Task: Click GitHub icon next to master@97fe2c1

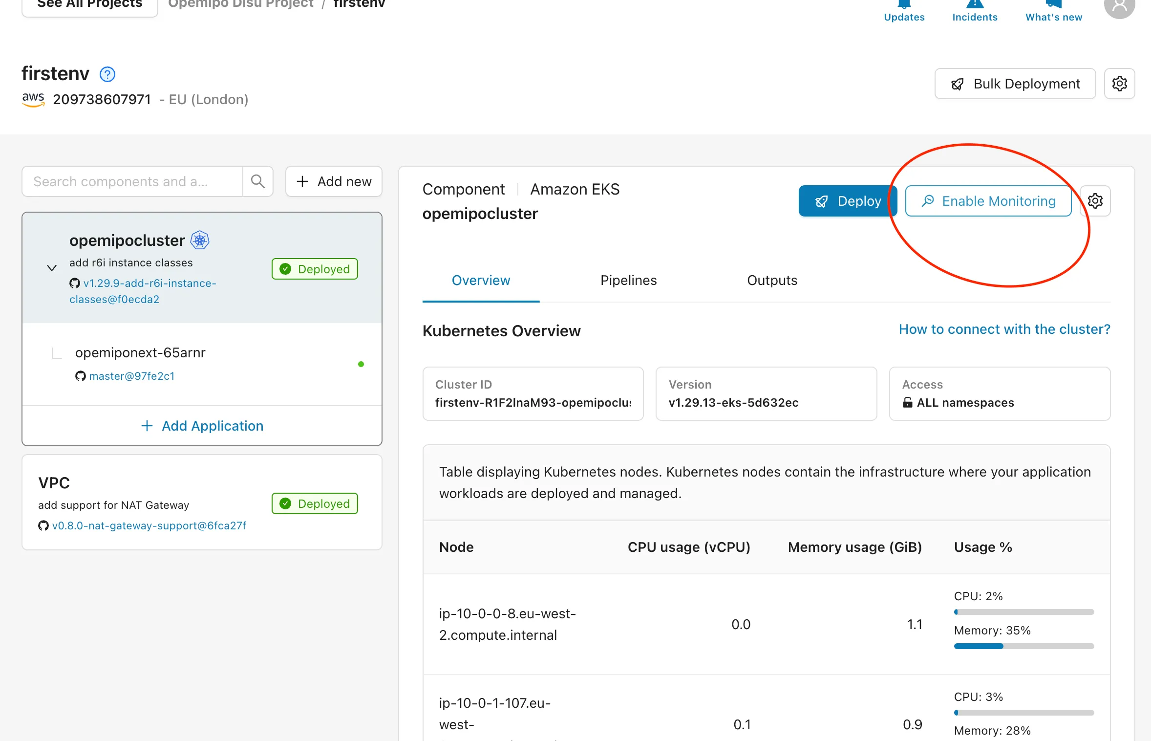Action: pyautogui.click(x=81, y=376)
